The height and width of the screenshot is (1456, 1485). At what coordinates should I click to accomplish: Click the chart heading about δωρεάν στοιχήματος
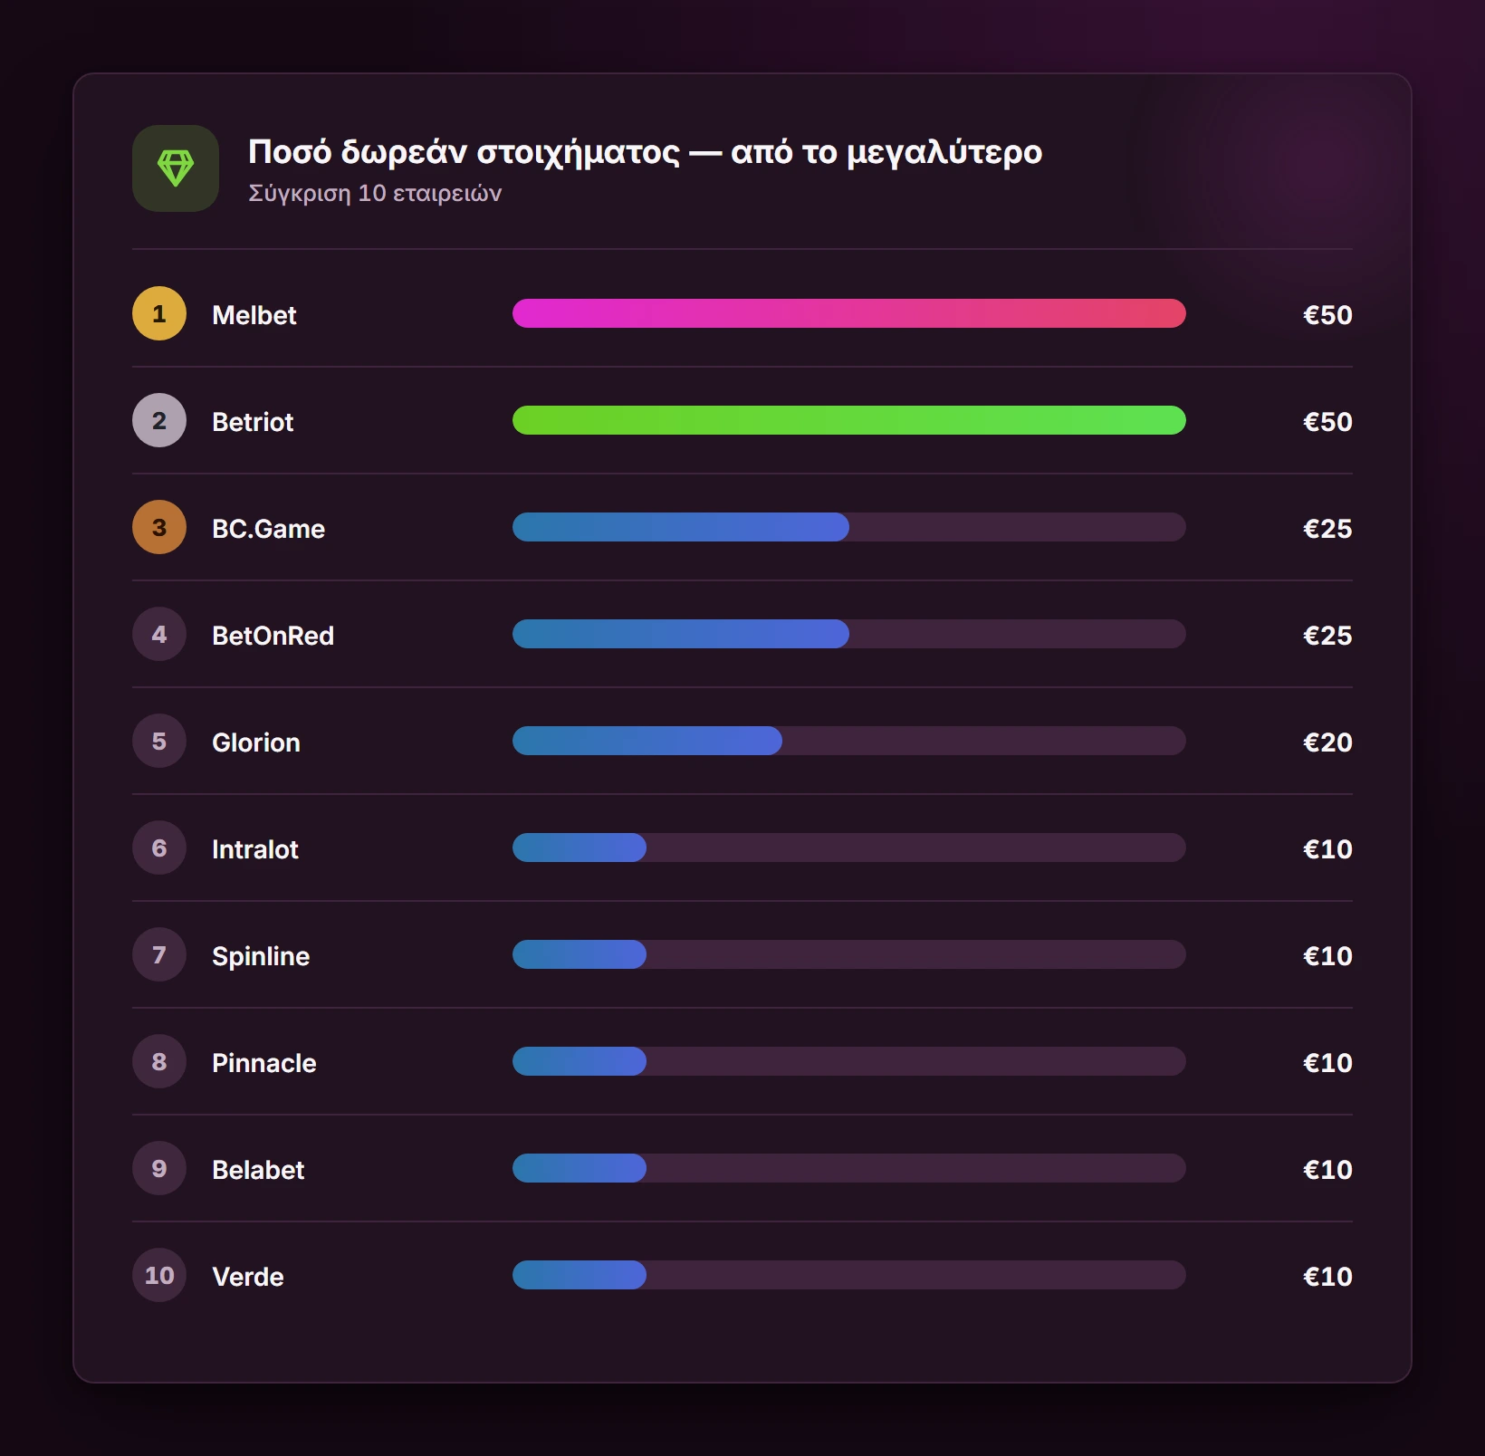pos(646,152)
